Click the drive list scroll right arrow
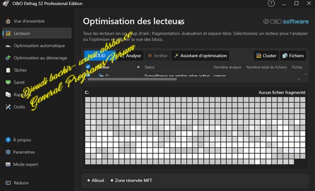315x191 pixels. point(299,79)
